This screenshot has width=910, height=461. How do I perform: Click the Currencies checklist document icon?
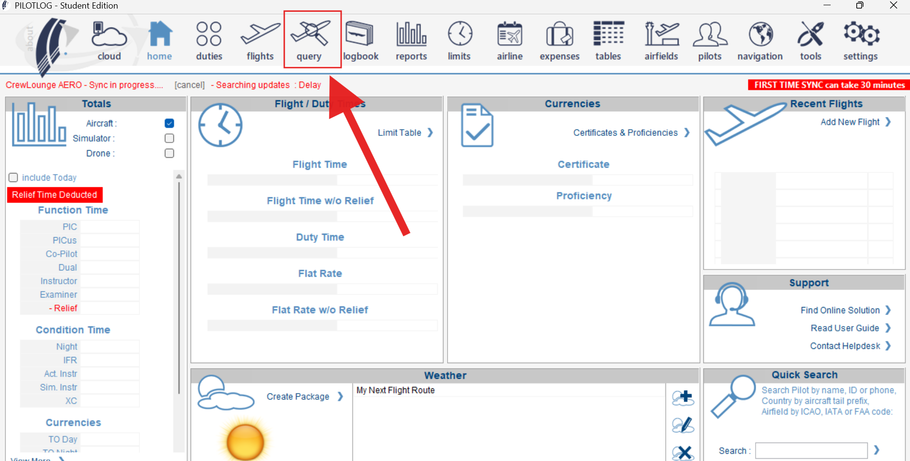click(x=477, y=125)
